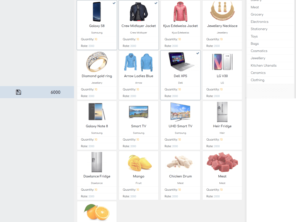Click the Heir Fridge title
This screenshot has height=222, width=296.
(x=222, y=126)
